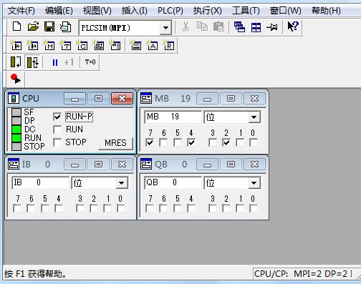Click the red record/playback icon

pyautogui.click(x=16, y=79)
